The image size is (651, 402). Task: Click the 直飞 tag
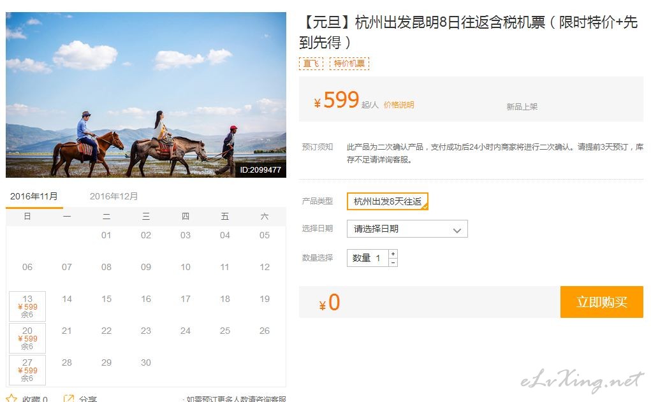[x=311, y=64]
